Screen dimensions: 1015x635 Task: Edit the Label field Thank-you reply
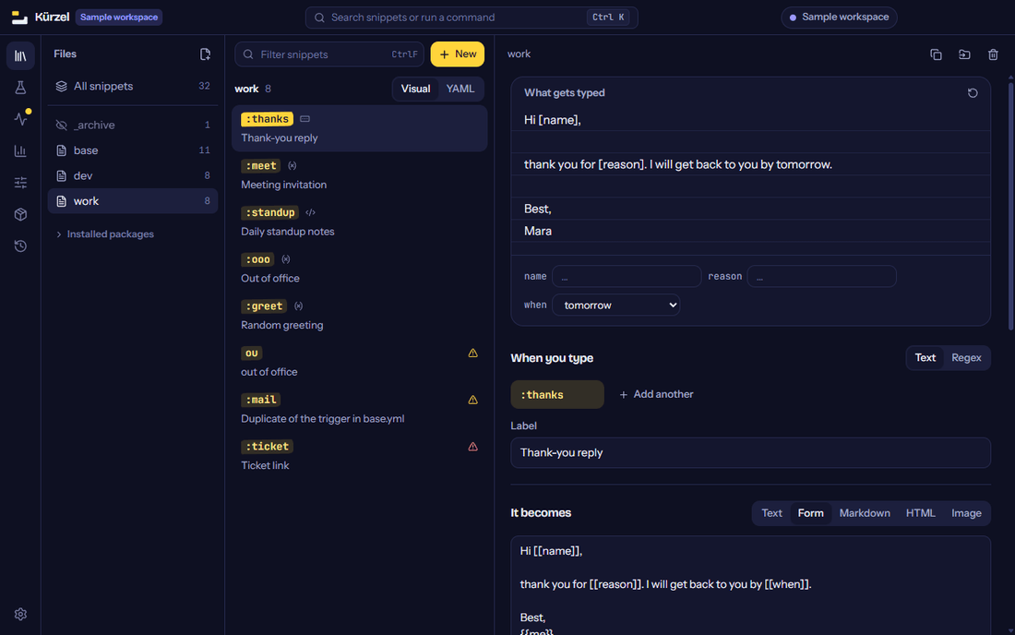[750, 453]
